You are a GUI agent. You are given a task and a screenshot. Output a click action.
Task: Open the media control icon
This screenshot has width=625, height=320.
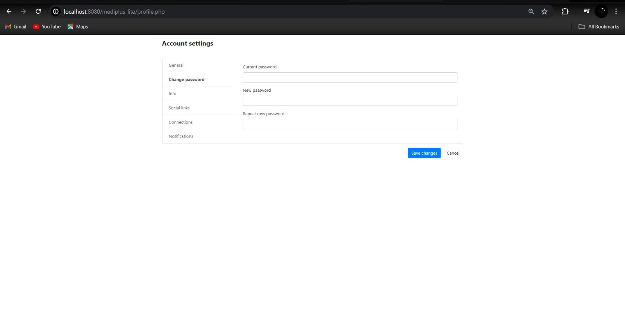pyautogui.click(x=587, y=11)
